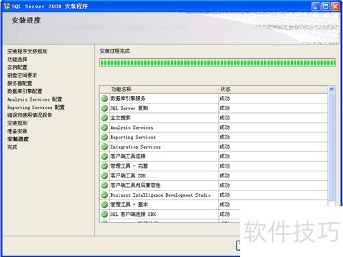Select the 安装进度 step
Screen dimensions: 343x257
18,139
